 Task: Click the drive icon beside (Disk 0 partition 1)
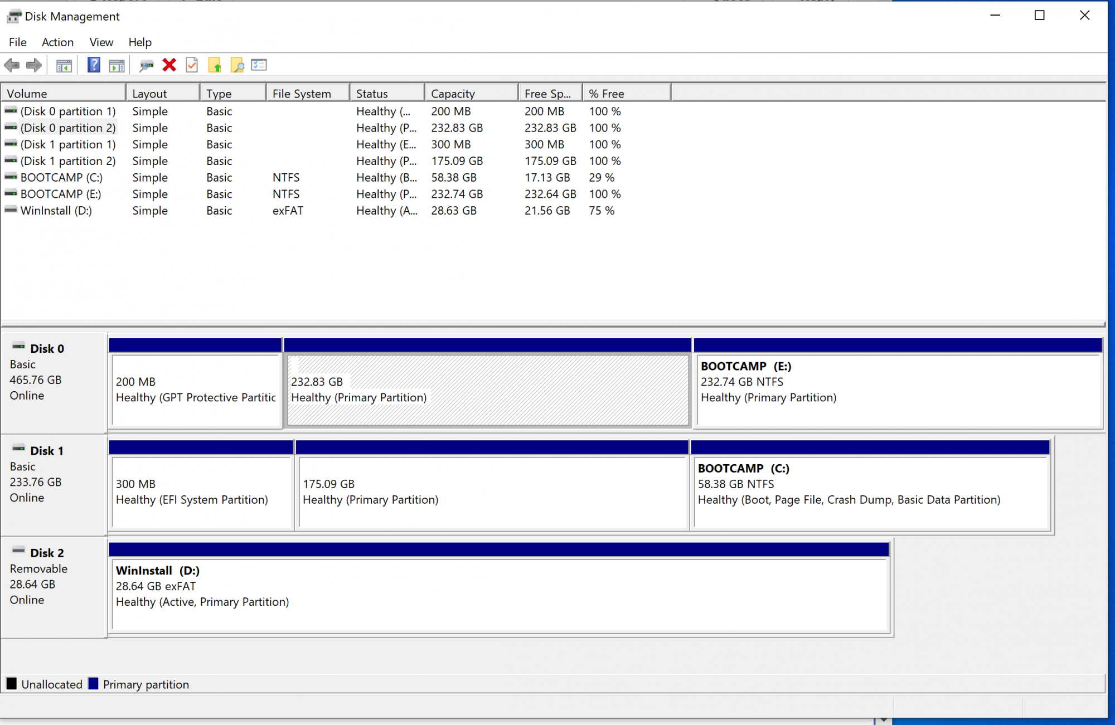(x=11, y=111)
